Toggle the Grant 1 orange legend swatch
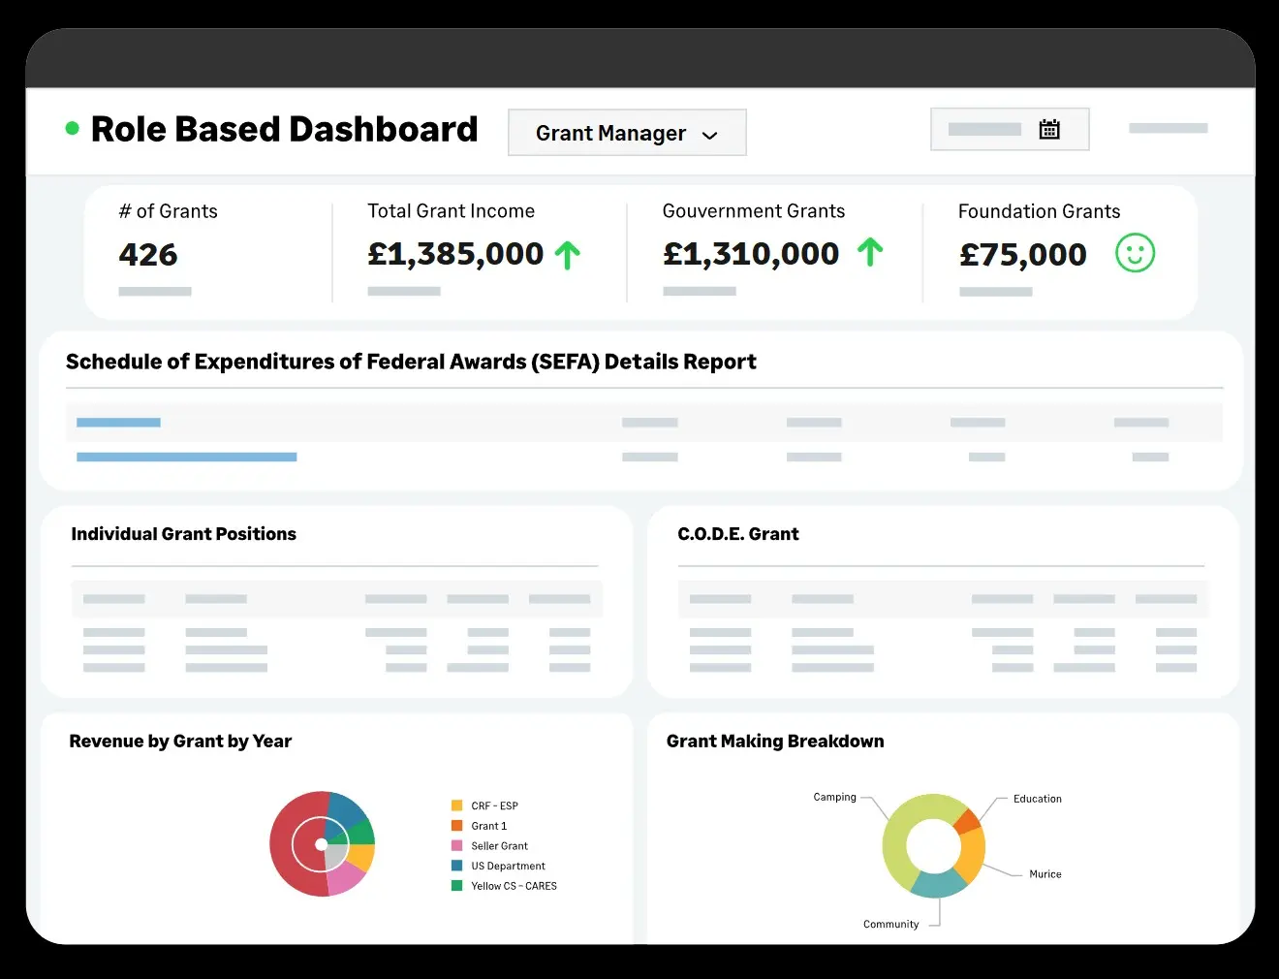The image size is (1279, 979). [x=456, y=826]
